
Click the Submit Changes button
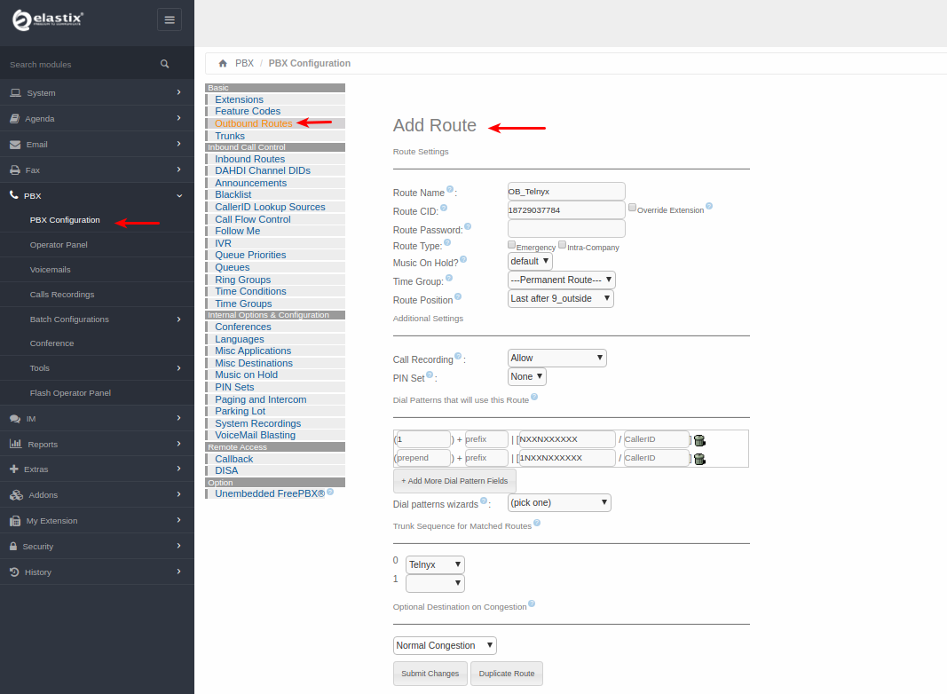click(430, 674)
